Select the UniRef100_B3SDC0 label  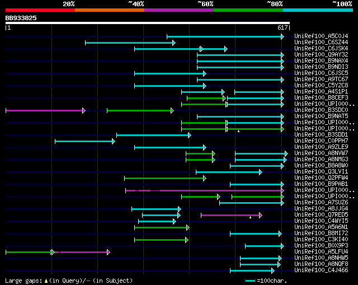click(x=321, y=110)
